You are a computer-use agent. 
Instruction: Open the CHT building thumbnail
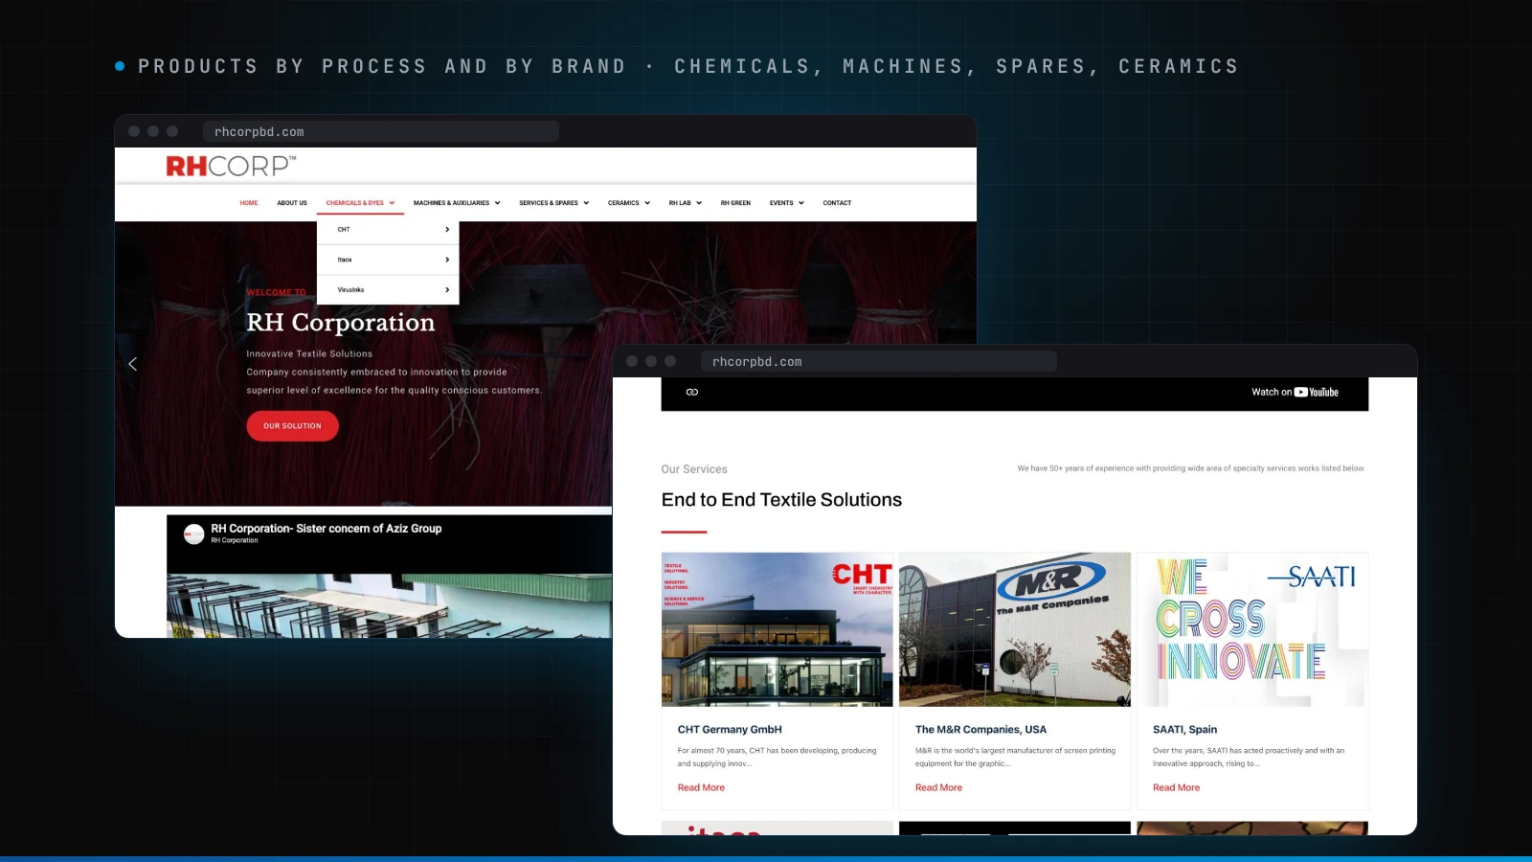coord(777,629)
